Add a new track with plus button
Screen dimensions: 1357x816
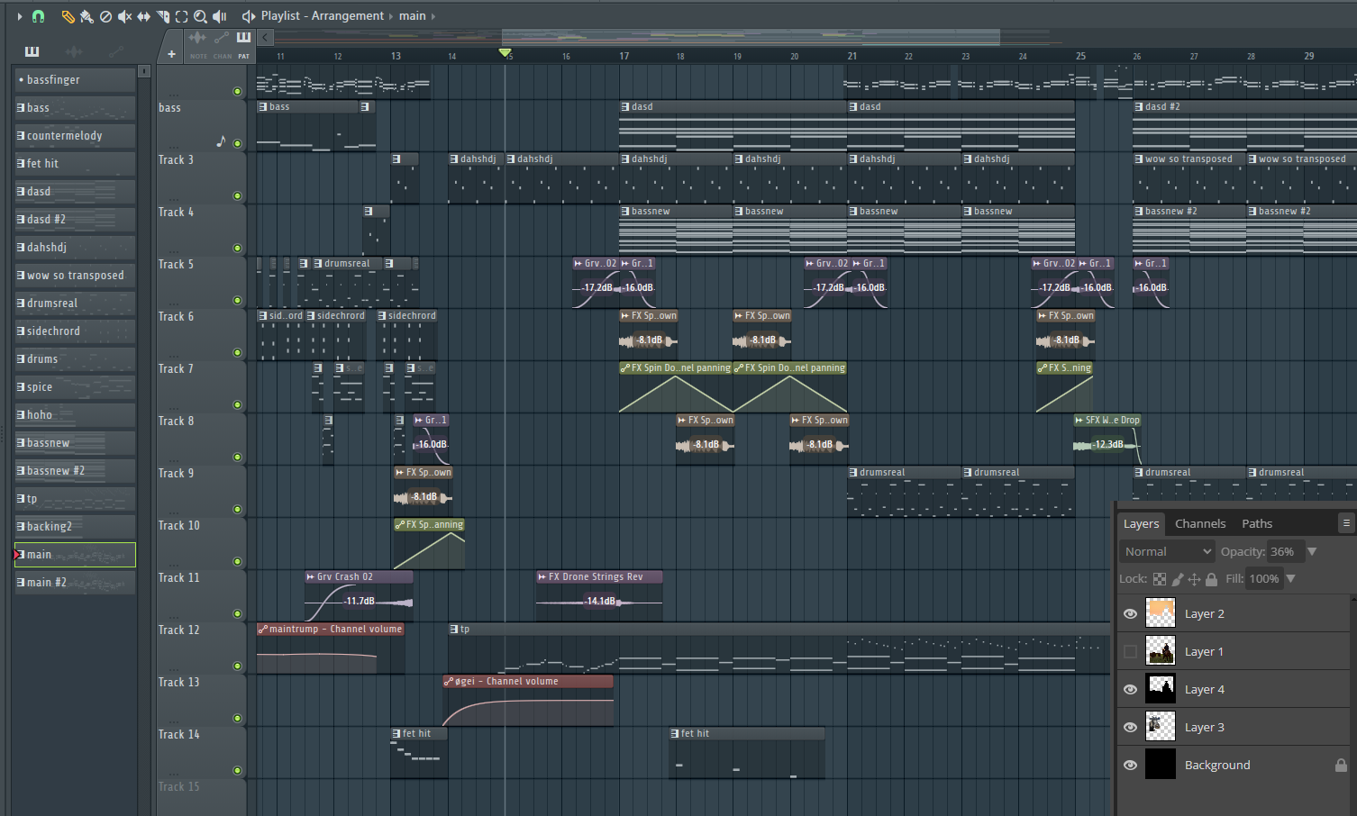point(171,54)
